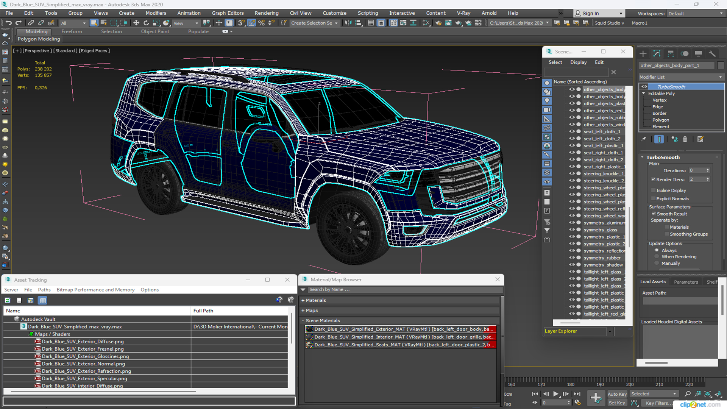This screenshot has height=409, width=727.
Task: Go to animation start frame
Action: [x=535, y=394]
